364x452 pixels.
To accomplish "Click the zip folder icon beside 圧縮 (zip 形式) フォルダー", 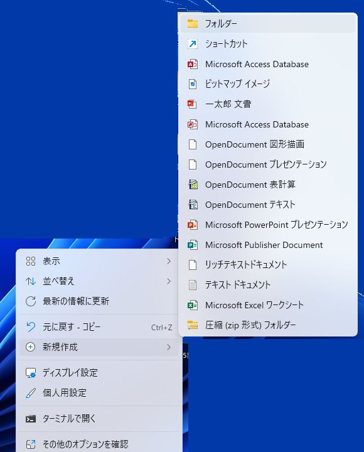I will [x=193, y=325].
